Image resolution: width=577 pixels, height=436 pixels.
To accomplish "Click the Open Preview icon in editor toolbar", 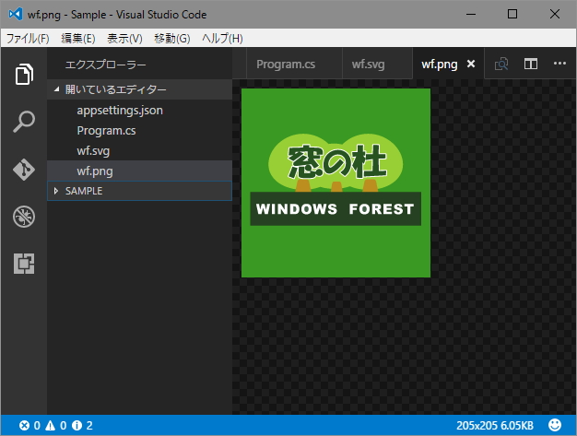I will click(x=501, y=64).
